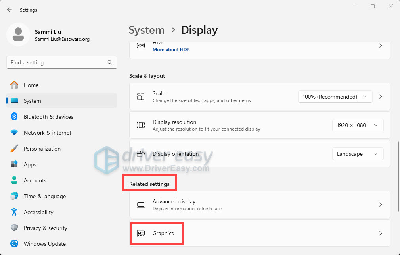This screenshot has height=255, width=400.
Task: Select Privacy & security in sidebar
Action: tap(45, 228)
